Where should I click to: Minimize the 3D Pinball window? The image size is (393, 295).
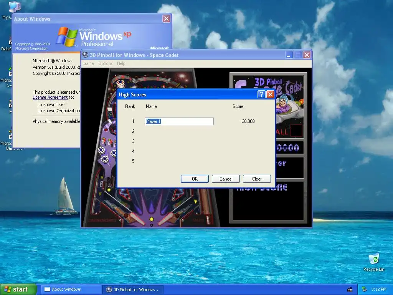pos(289,55)
